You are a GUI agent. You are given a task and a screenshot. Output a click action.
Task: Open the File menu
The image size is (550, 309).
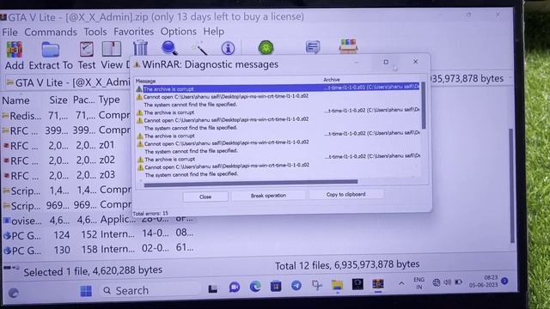tap(9, 33)
